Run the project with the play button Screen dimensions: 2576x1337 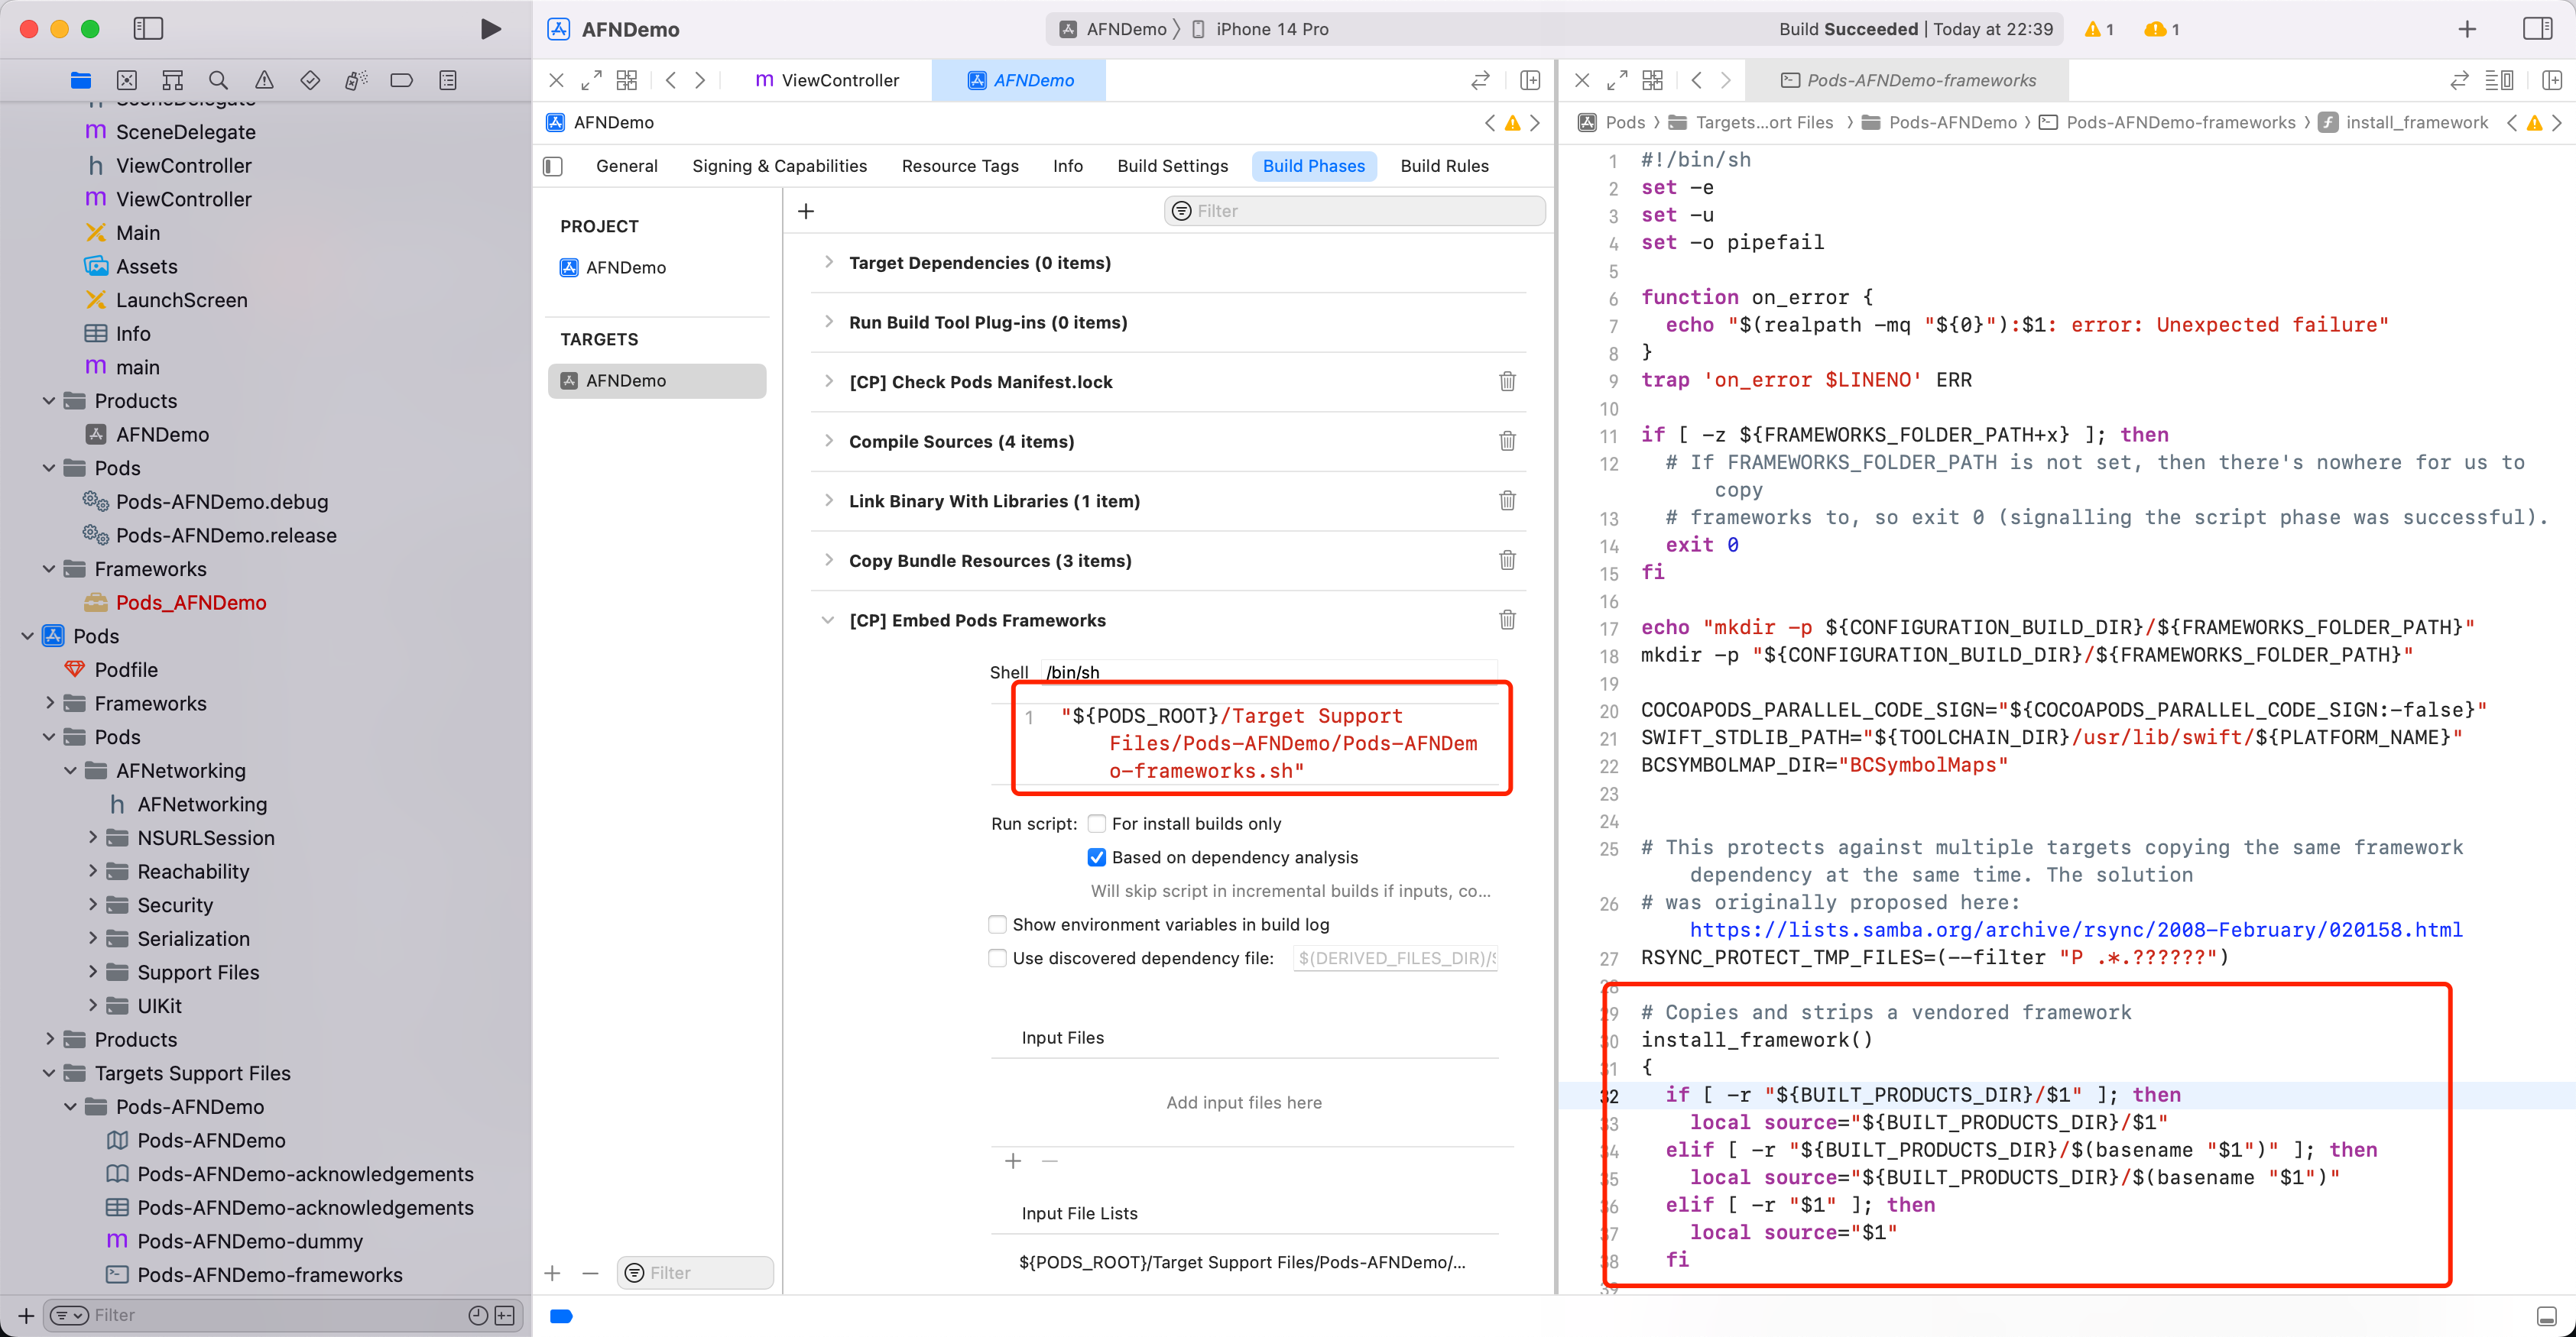(x=490, y=29)
